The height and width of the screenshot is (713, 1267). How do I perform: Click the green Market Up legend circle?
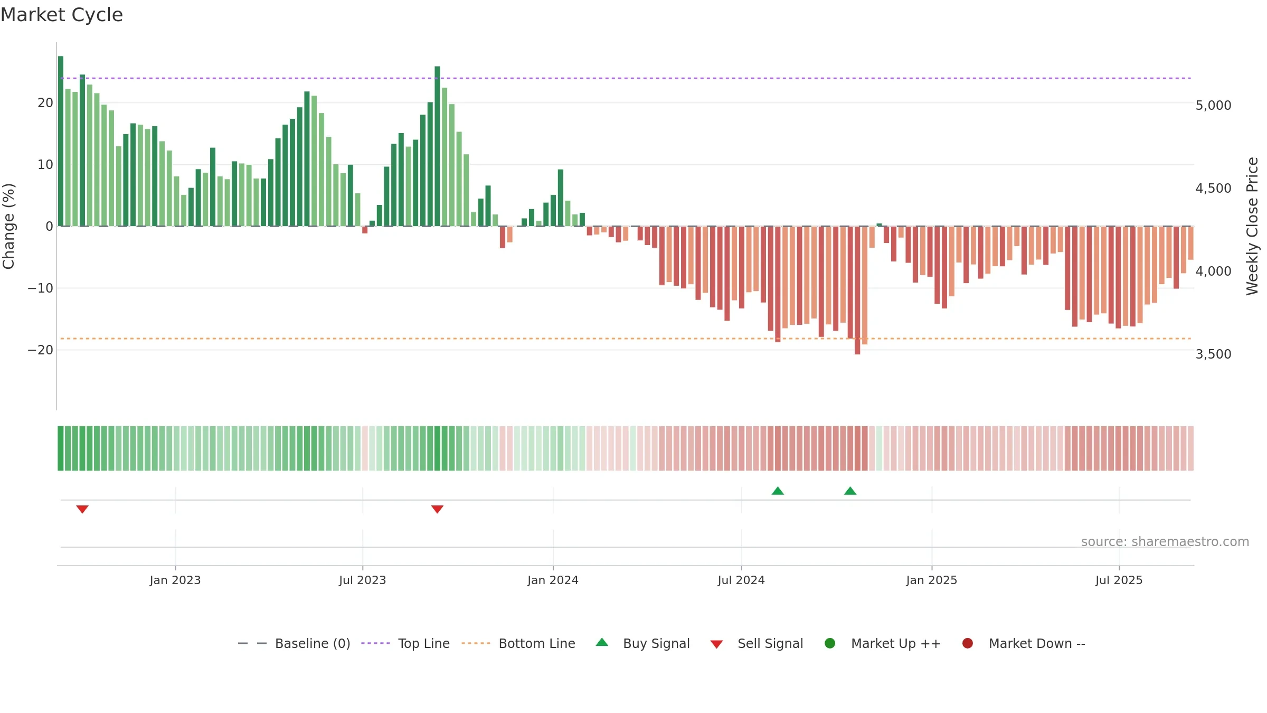pyautogui.click(x=830, y=643)
